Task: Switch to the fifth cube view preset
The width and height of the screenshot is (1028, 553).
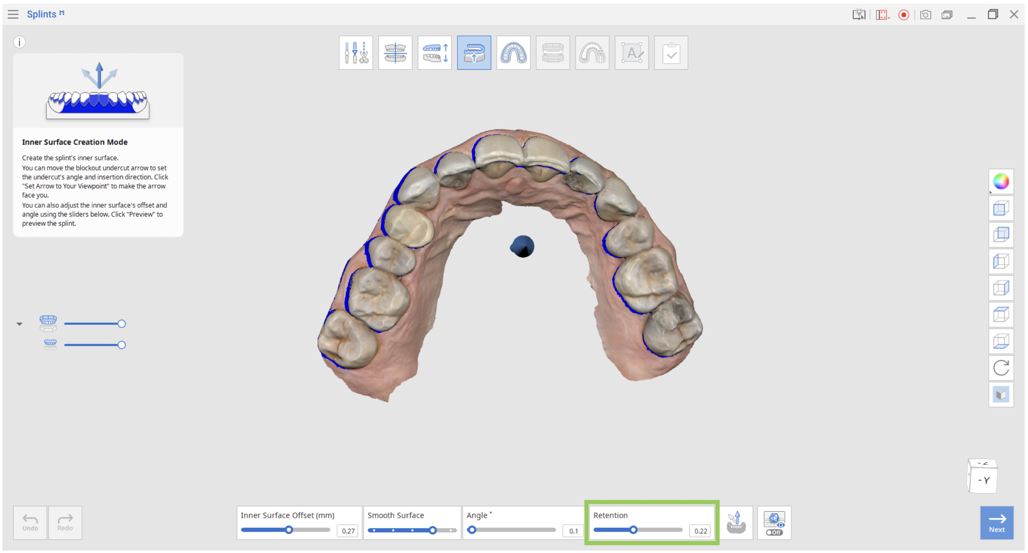Action: (1001, 315)
